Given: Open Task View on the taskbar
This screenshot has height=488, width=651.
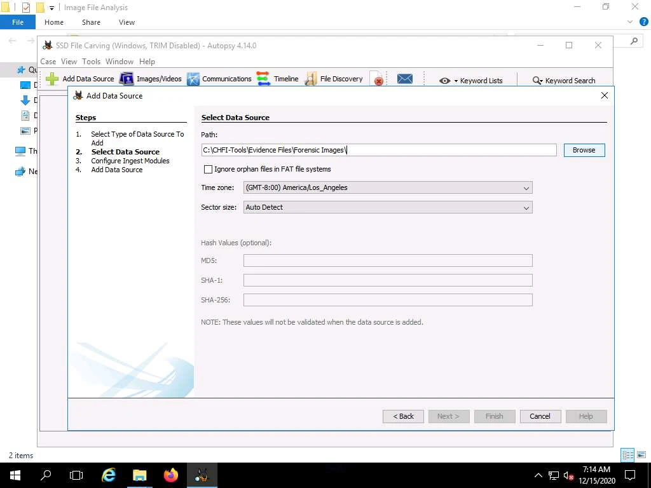Looking at the screenshot, I should 76,475.
